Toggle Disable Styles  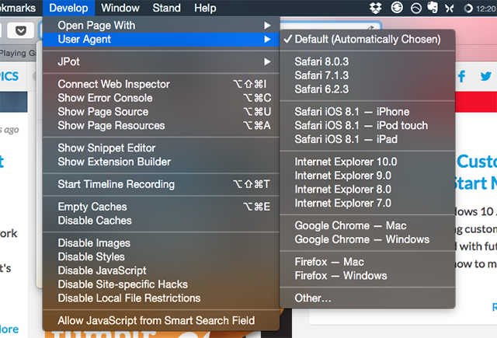point(161,257)
